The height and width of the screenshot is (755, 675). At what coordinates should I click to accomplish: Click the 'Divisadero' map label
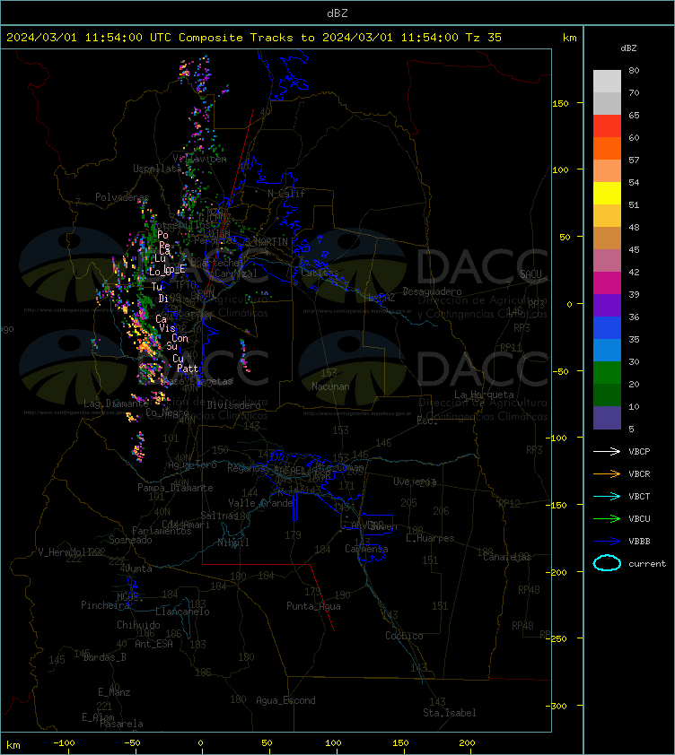(x=234, y=405)
